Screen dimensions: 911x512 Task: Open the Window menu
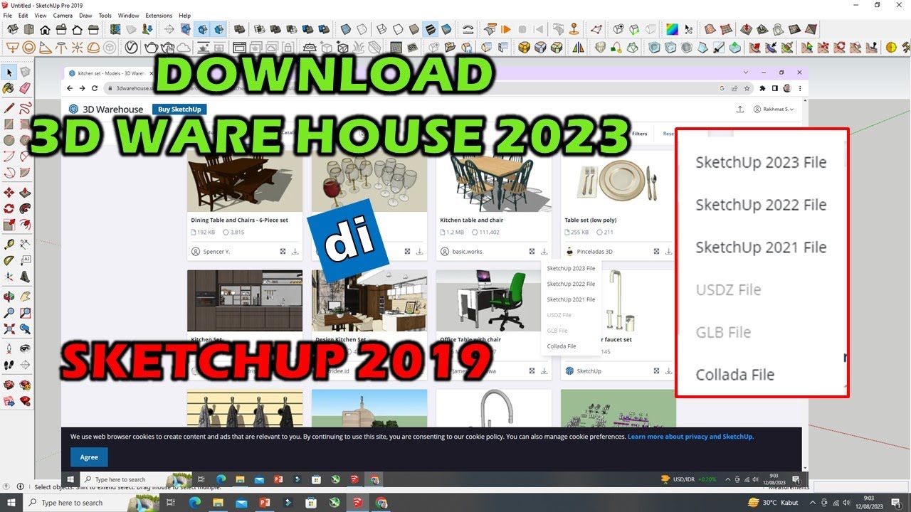[128, 15]
